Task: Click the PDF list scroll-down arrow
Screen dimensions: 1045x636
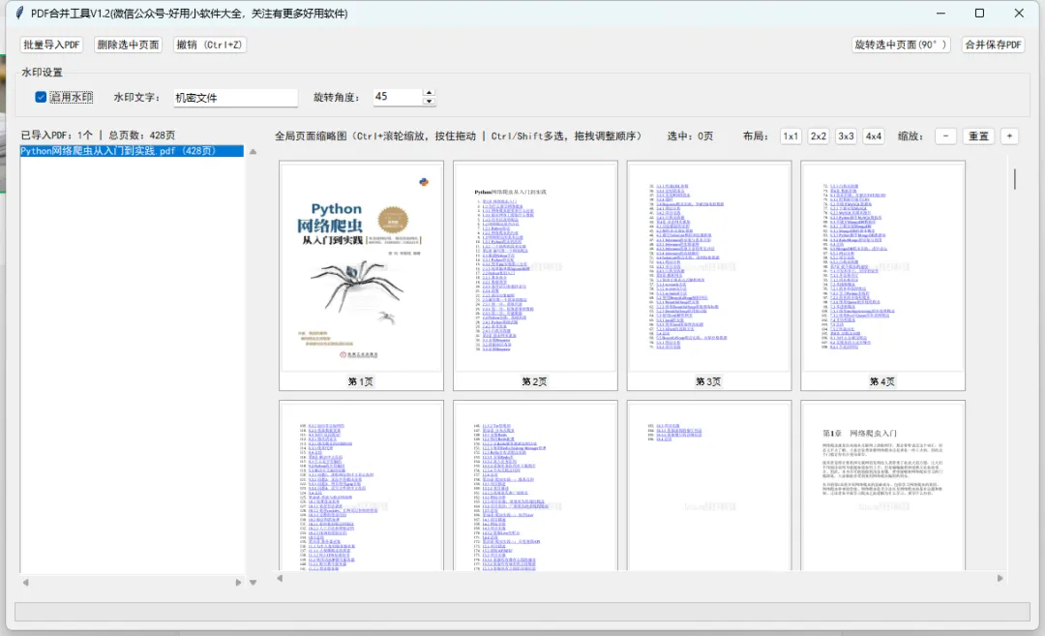Action: pos(254,582)
